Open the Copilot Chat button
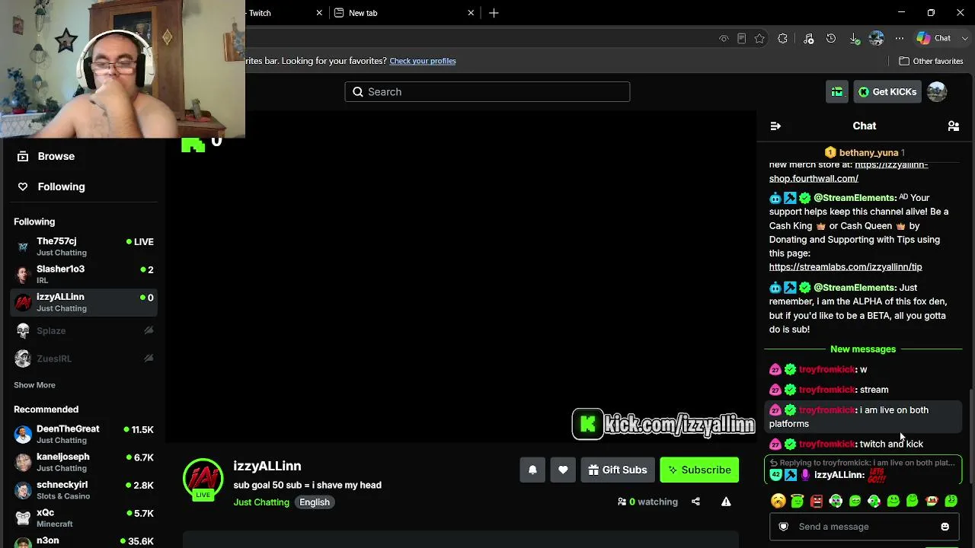Viewport: 975px width, 548px height. click(934, 38)
